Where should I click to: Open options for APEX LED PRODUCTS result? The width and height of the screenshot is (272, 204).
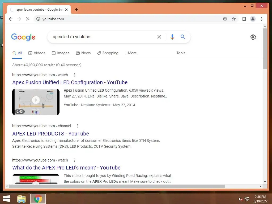pos(78,126)
